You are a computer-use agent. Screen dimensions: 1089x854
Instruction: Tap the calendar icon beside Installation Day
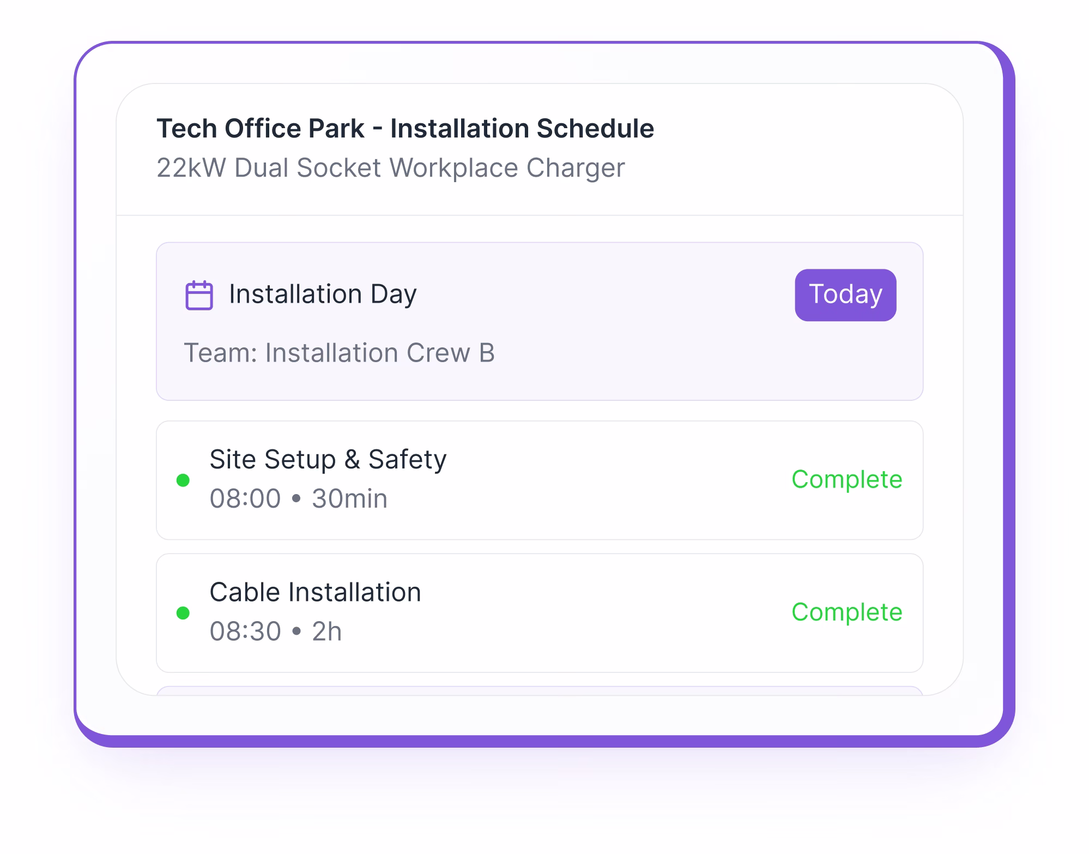coord(198,294)
